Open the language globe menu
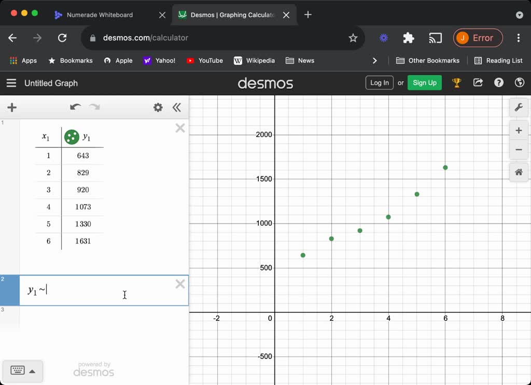The height and width of the screenshot is (385, 531). point(519,83)
